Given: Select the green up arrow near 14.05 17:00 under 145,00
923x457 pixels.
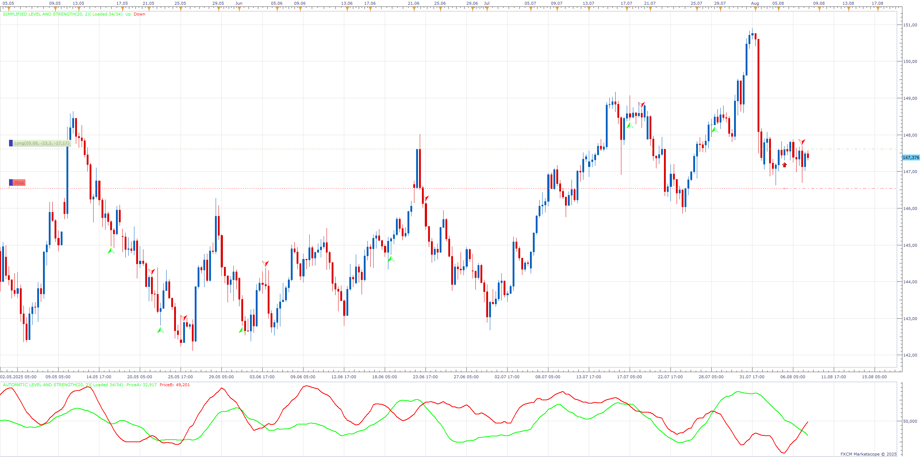Looking at the screenshot, I should [x=111, y=250].
